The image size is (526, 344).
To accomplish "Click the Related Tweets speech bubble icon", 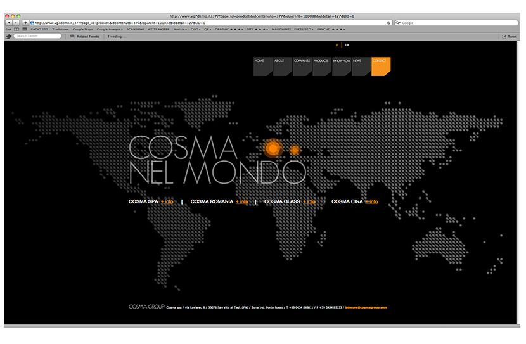I will coord(72,36).
